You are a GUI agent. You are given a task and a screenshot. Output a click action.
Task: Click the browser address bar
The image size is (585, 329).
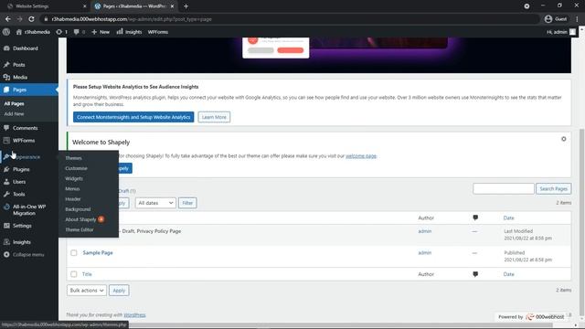click(289, 19)
